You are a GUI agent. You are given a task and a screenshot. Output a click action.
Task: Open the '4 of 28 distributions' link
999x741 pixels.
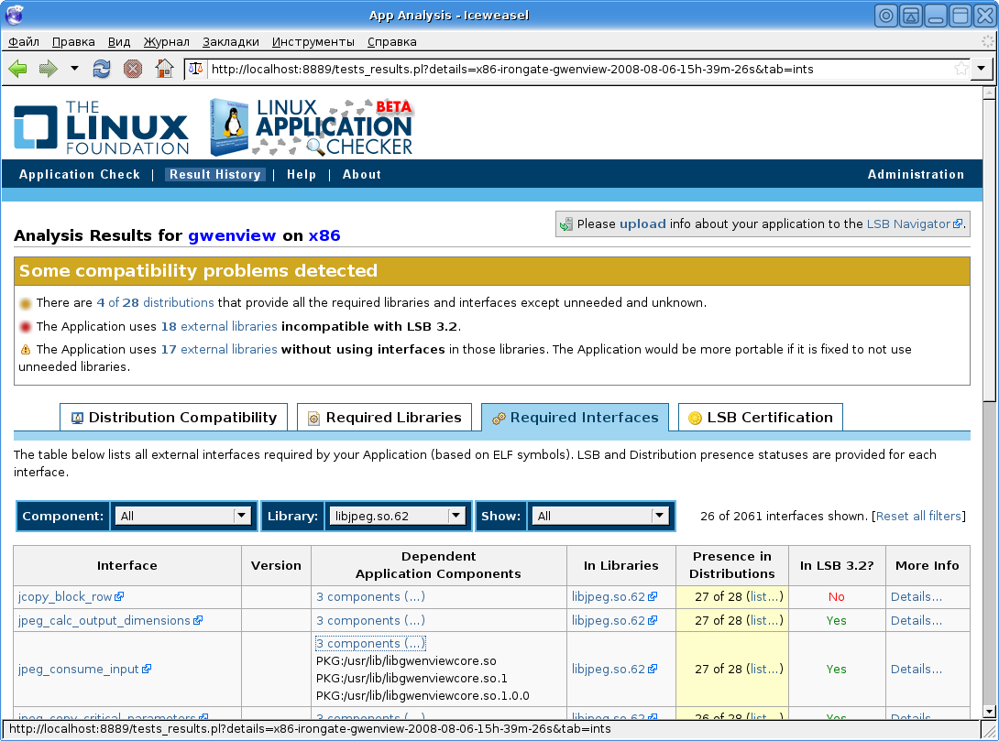pyautogui.click(x=156, y=302)
